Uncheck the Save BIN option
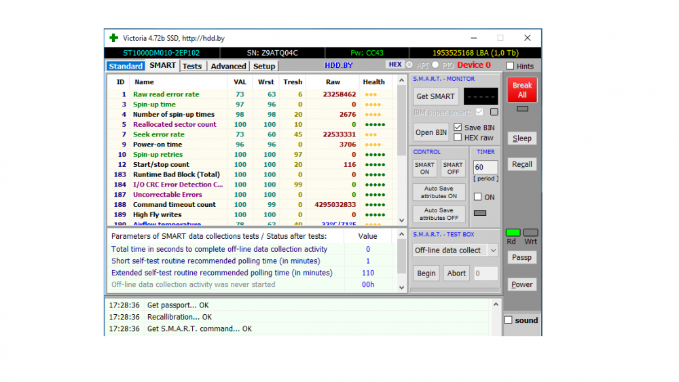 [458, 128]
